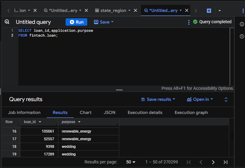Go to the next page of results

[213, 162]
